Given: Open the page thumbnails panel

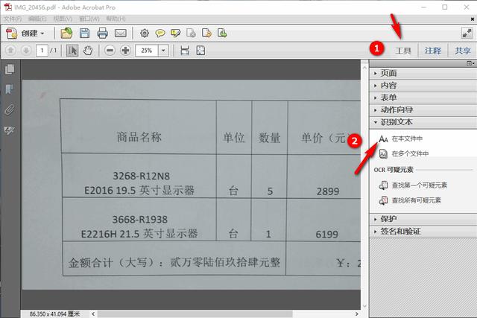Looking at the screenshot, I should [10, 69].
